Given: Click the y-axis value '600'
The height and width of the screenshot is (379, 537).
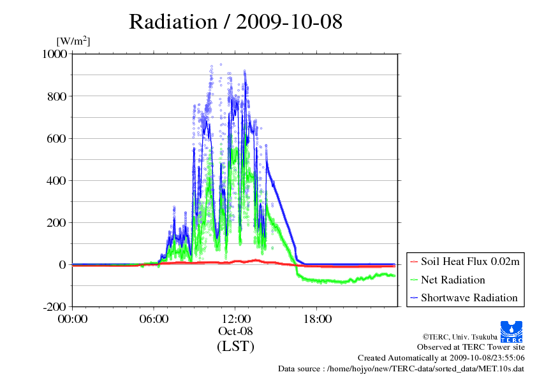Looking at the screenshot, I should tap(57, 138).
